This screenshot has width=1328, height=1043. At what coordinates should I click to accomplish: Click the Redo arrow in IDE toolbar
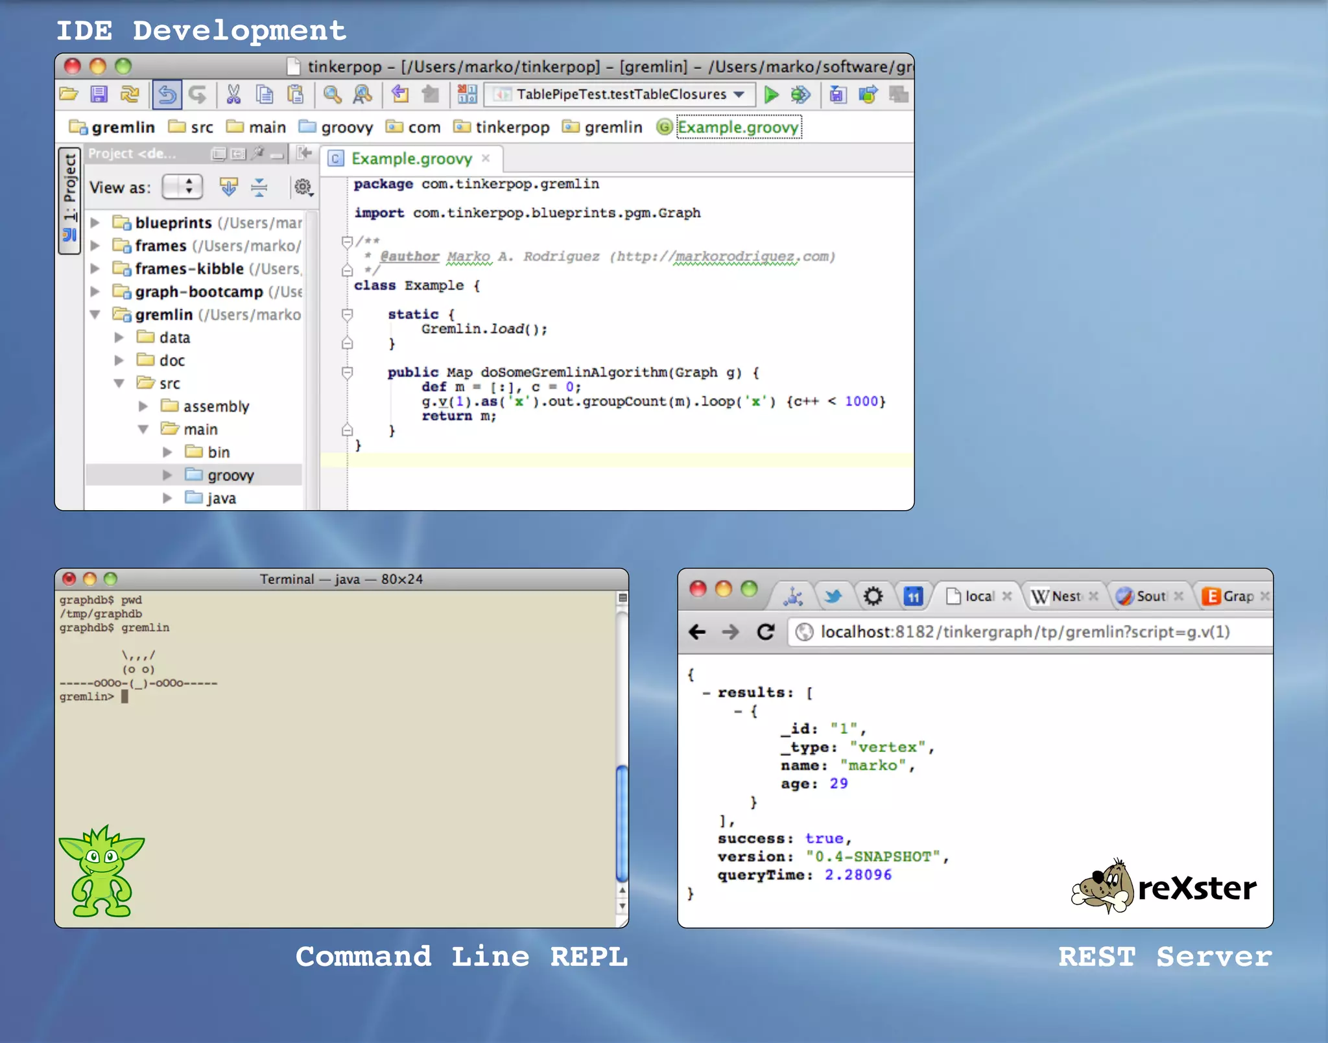tap(198, 95)
